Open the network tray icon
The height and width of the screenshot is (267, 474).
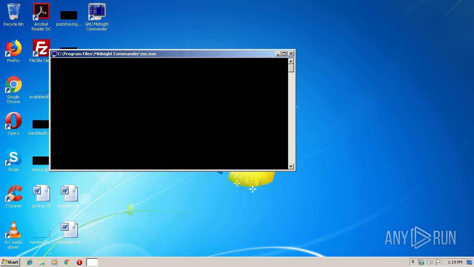421,262
